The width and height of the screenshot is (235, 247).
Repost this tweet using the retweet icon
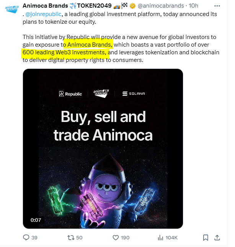(x=71, y=238)
